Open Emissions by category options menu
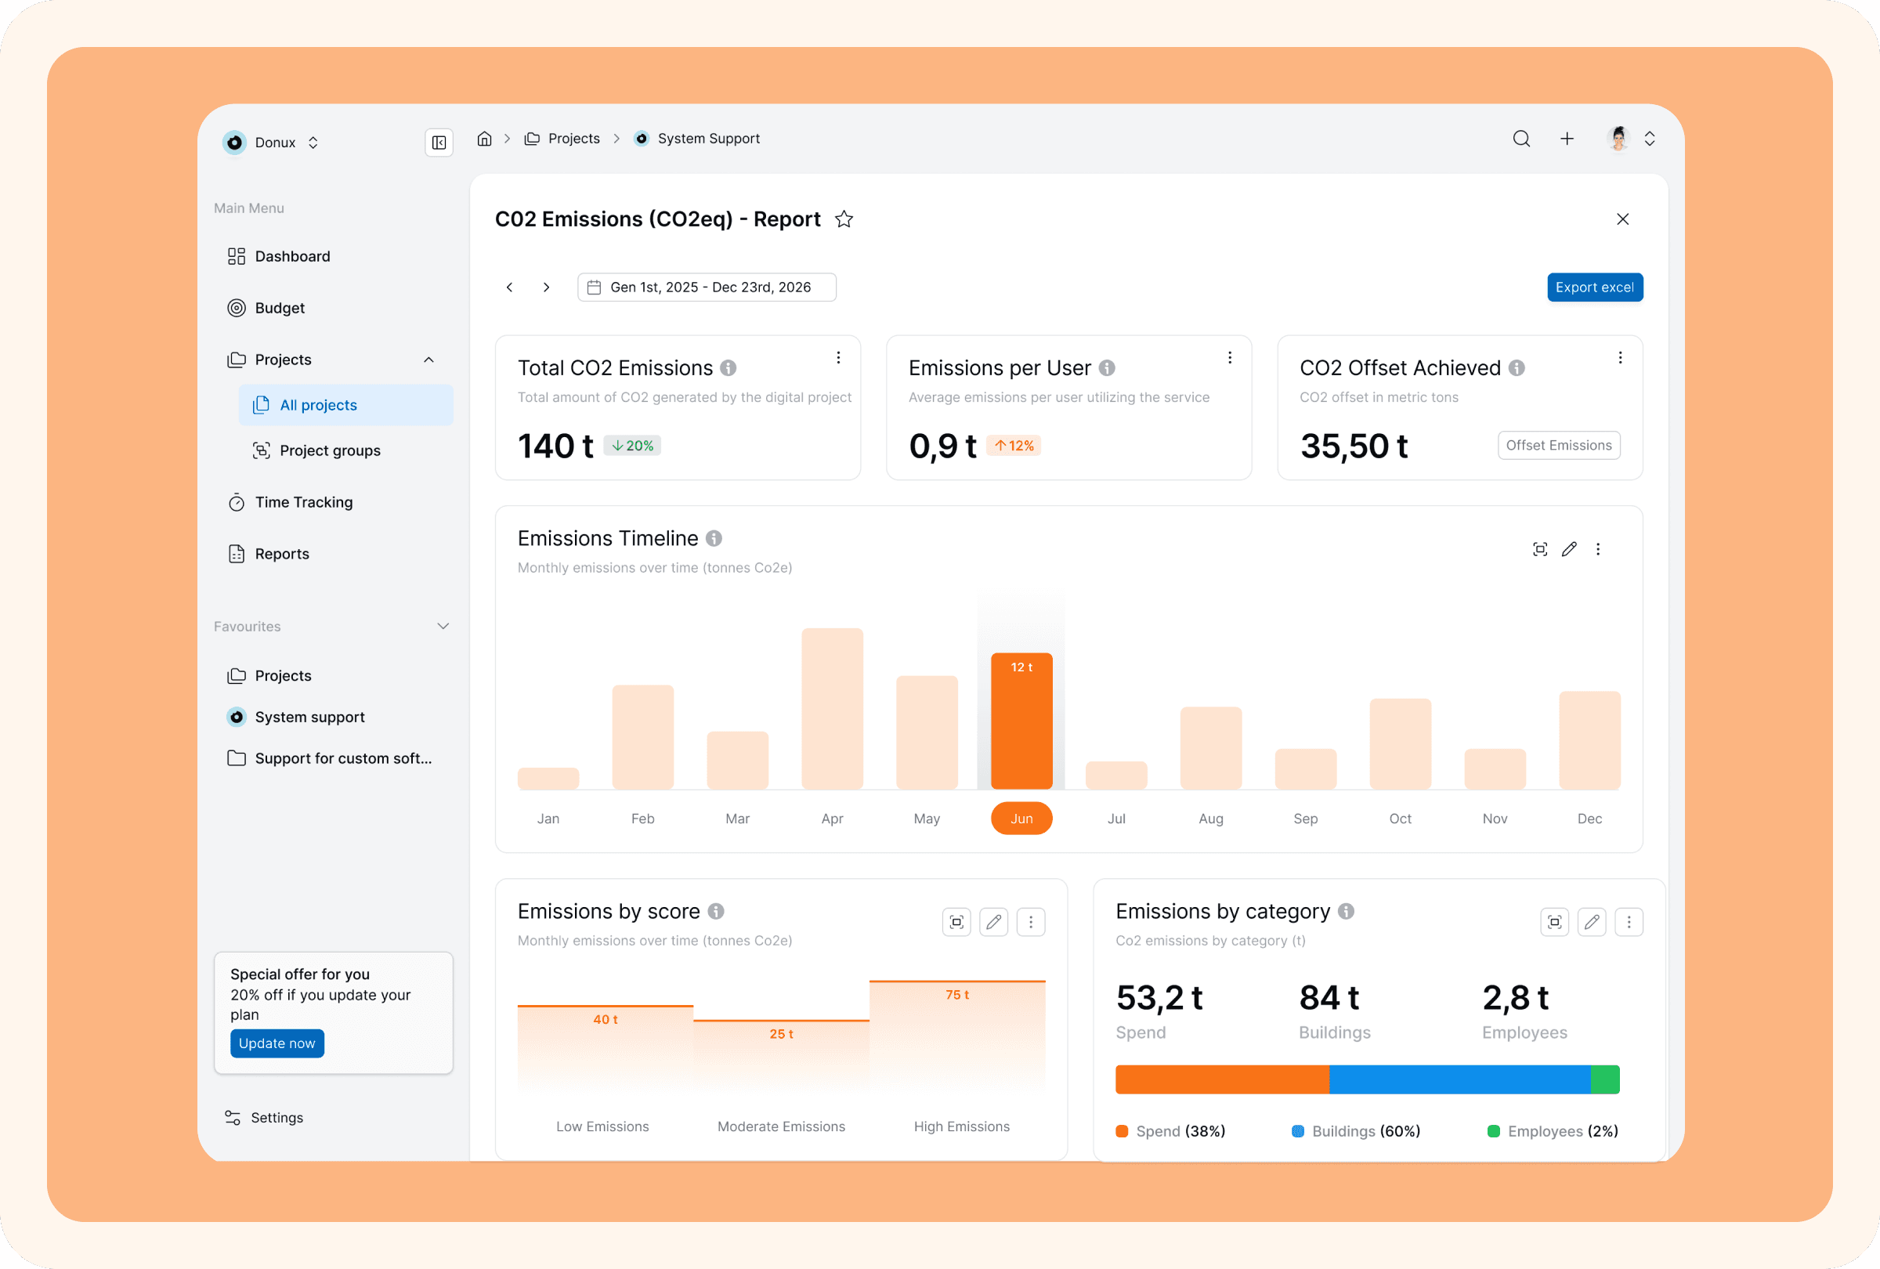Screen dimensions: 1880x1269 point(1629,922)
